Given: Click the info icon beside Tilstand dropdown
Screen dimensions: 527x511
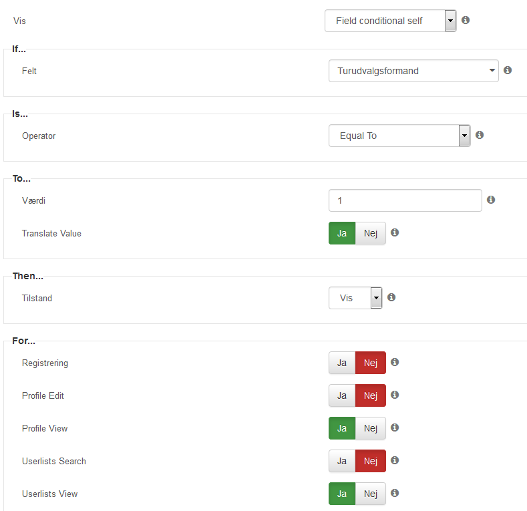Looking at the screenshot, I should 391,297.
